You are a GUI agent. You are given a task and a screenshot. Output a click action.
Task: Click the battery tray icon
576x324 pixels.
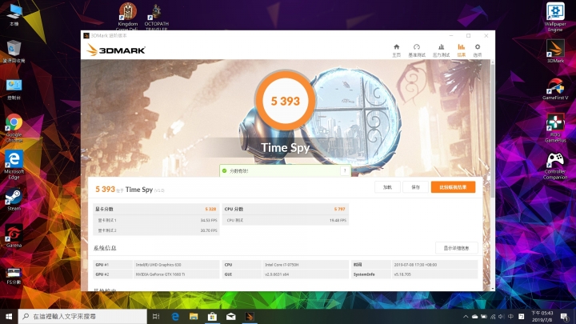click(x=484, y=316)
